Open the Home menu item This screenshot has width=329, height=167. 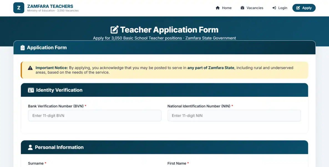(224, 8)
